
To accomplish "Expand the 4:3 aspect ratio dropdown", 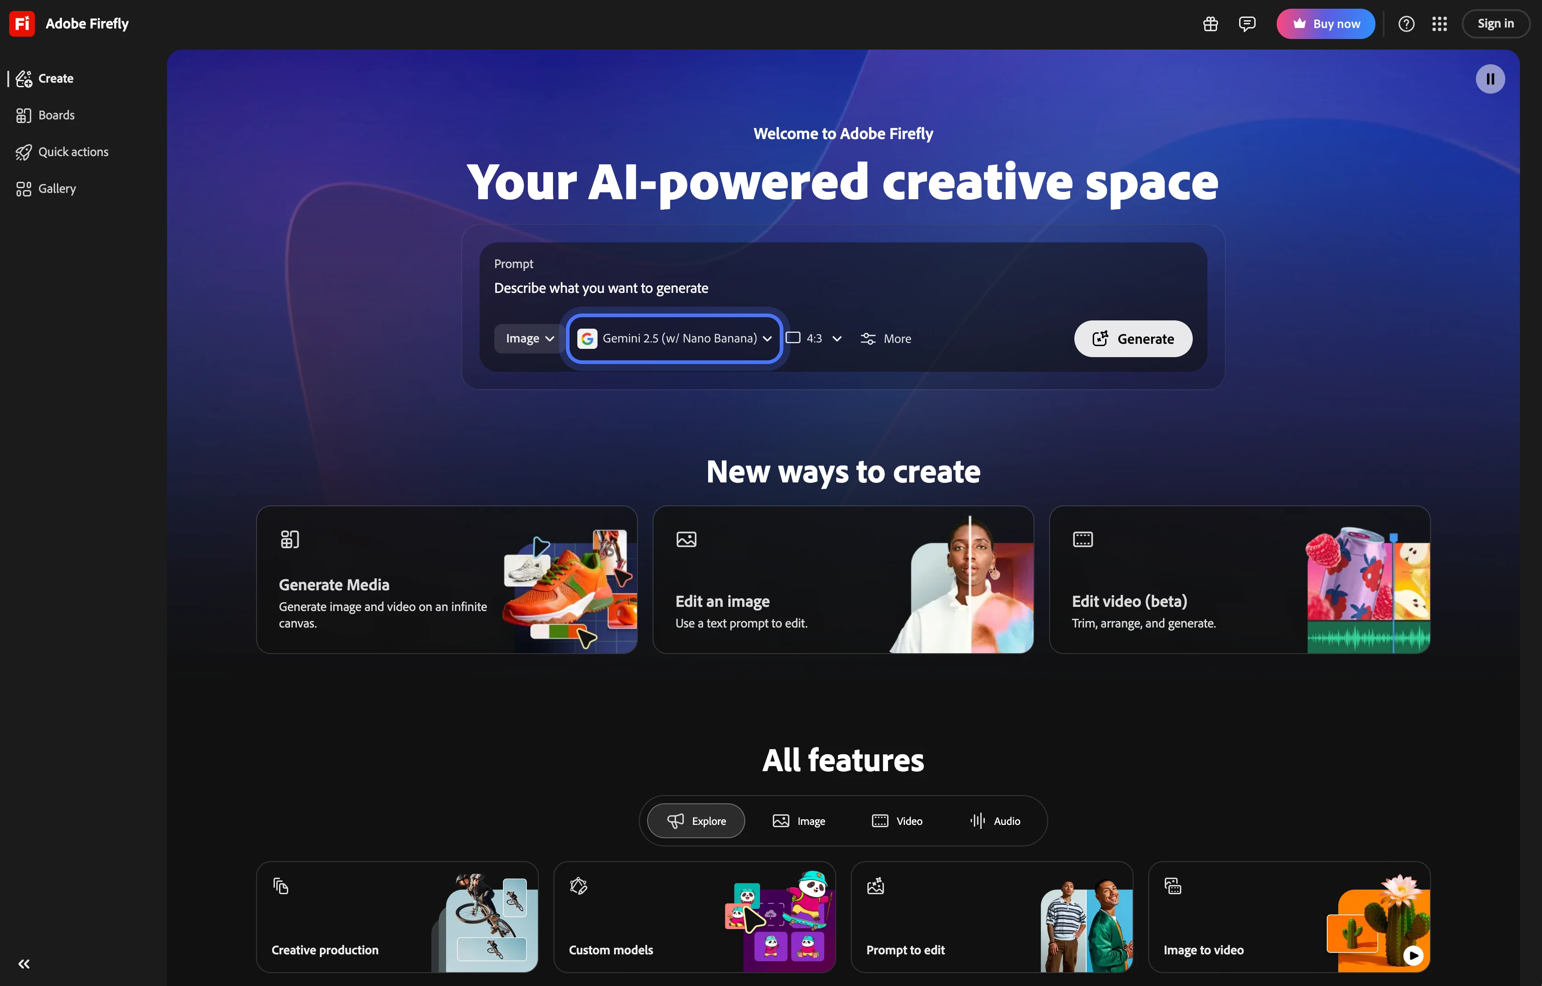I will pos(814,338).
